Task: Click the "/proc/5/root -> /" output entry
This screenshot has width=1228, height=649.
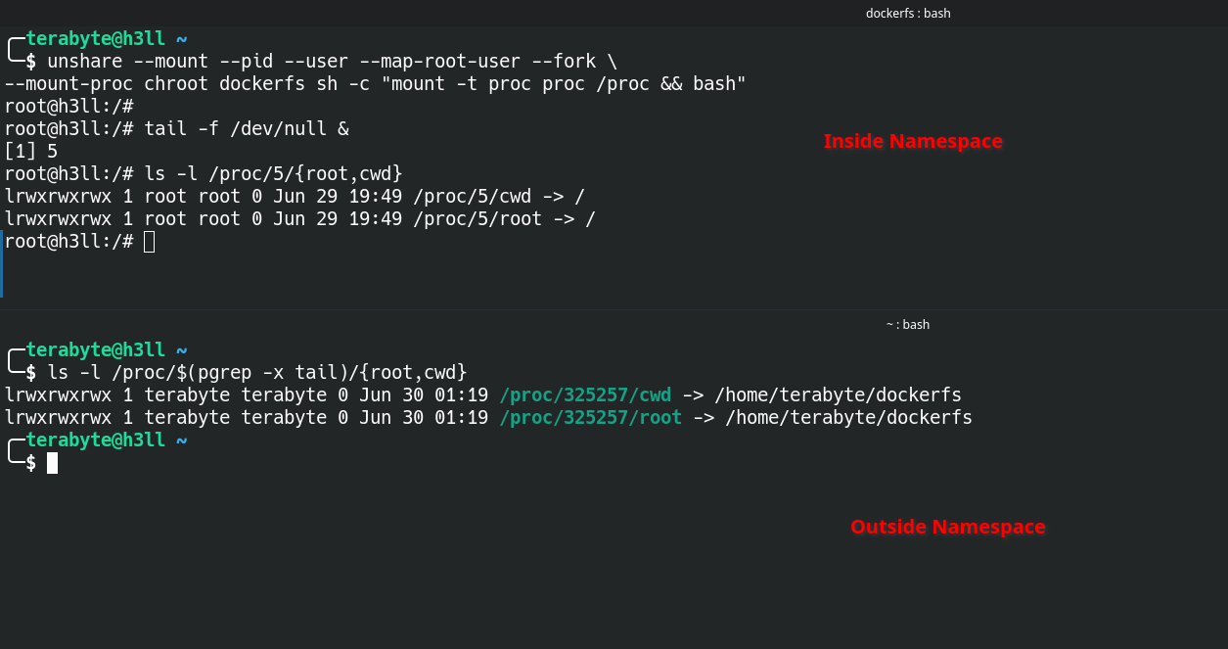Action: click(503, 219)
